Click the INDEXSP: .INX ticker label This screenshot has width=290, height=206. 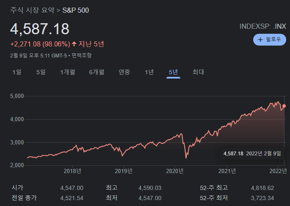point(263,26)
